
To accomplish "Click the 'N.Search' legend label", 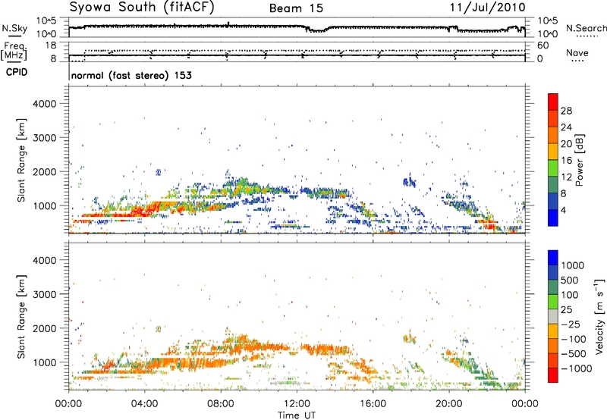I will point(587,28).
